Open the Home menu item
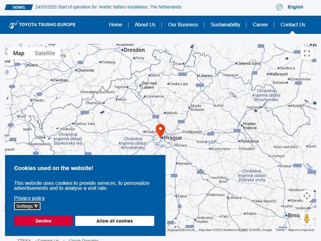 (115, 24)
